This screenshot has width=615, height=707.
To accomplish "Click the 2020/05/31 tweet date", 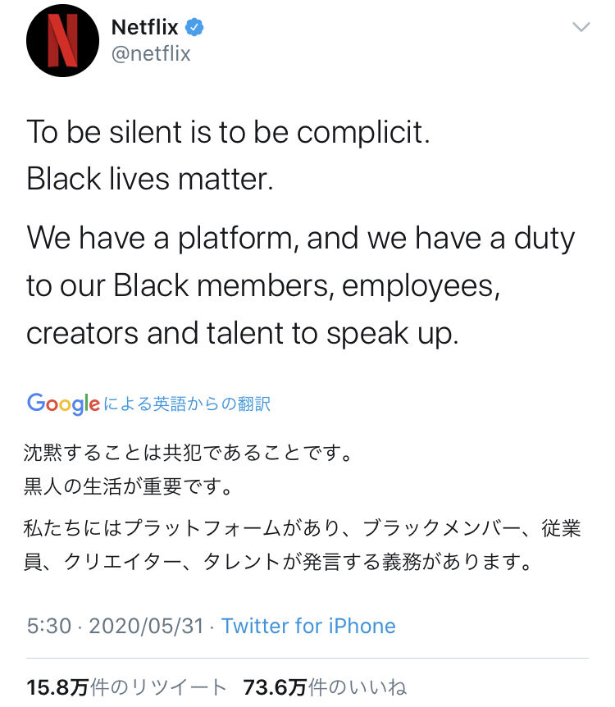I will click(145, 626).
